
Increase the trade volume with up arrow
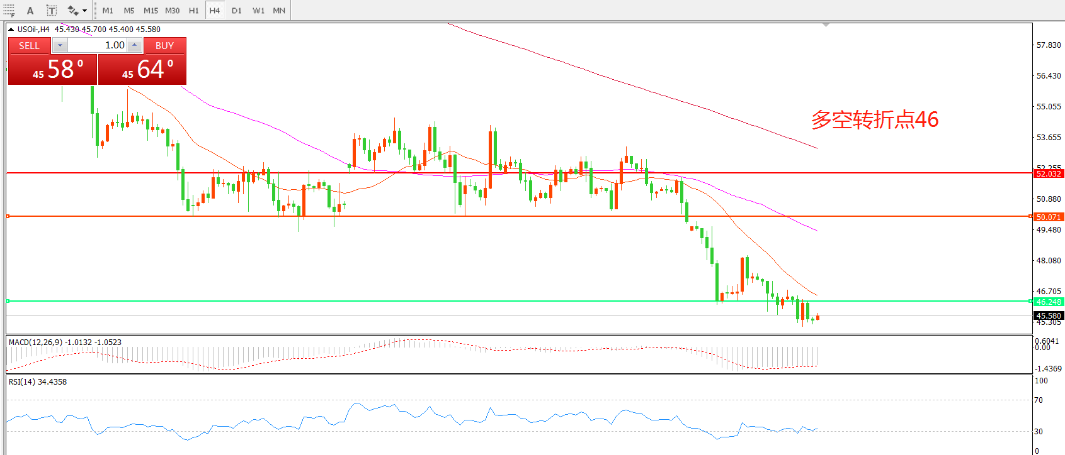(135, 45)
